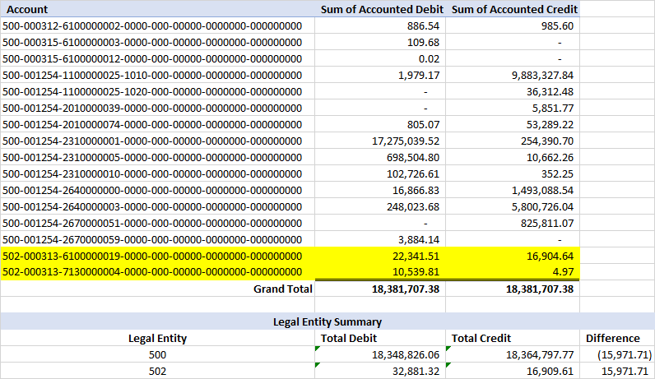Image resolution: width=655 pixels, height=379 pixels.
Task: Click the Sum of Accounted Debit header
Action: 380,9
